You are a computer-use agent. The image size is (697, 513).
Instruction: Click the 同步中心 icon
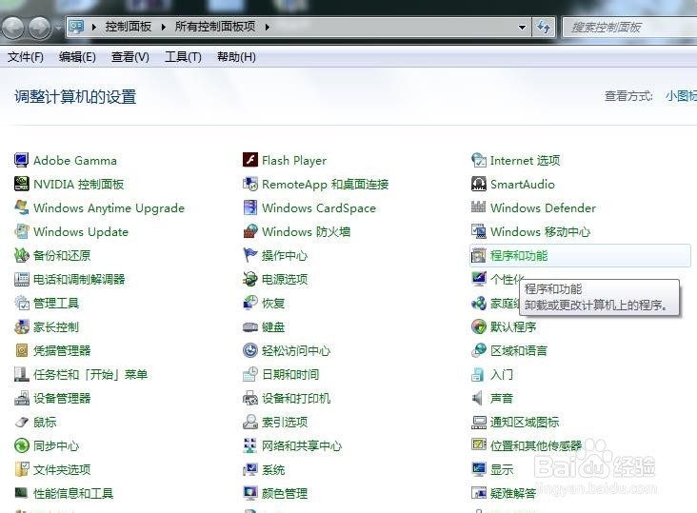click(21, 445)
